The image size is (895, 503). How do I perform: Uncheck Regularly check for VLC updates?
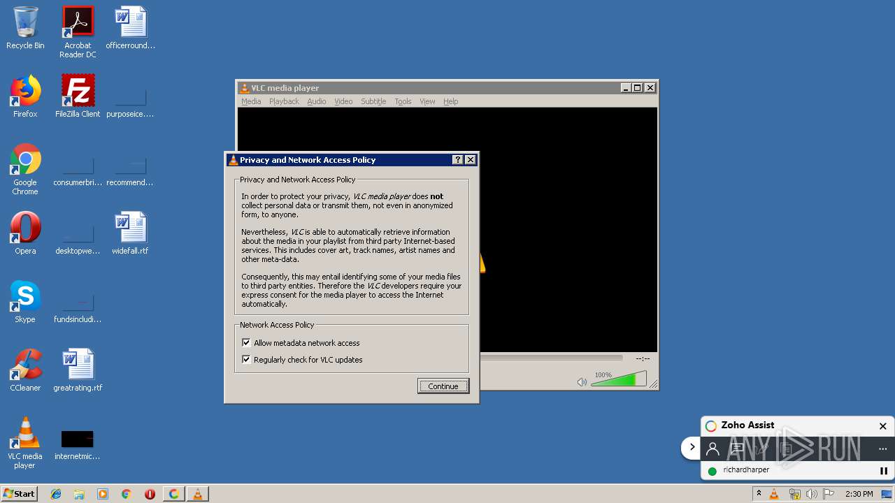tap(246, 360)
